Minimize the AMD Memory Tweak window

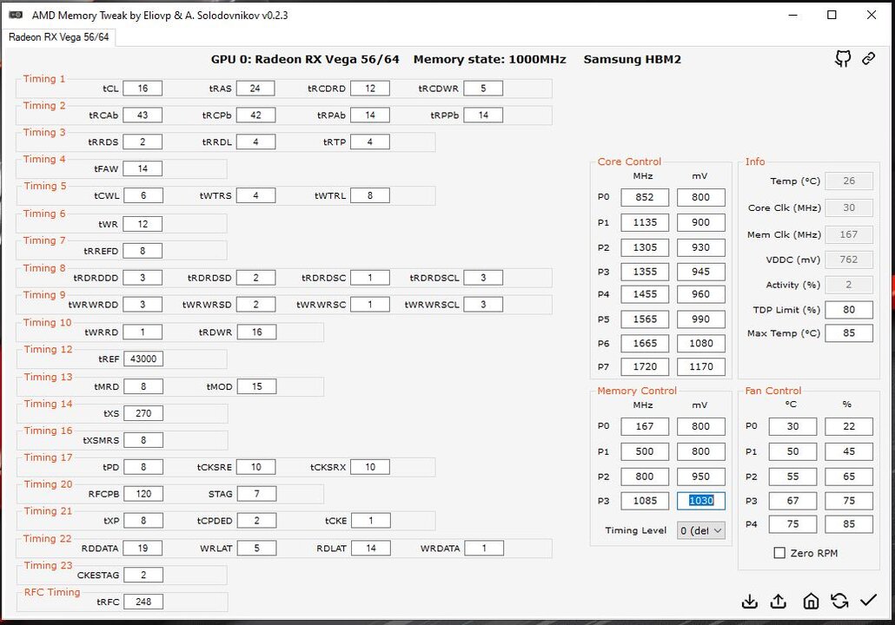pos(792,15)
